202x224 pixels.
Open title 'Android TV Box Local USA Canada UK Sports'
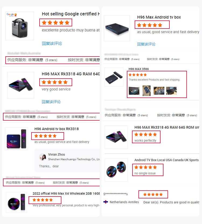[x=166, y=160]
